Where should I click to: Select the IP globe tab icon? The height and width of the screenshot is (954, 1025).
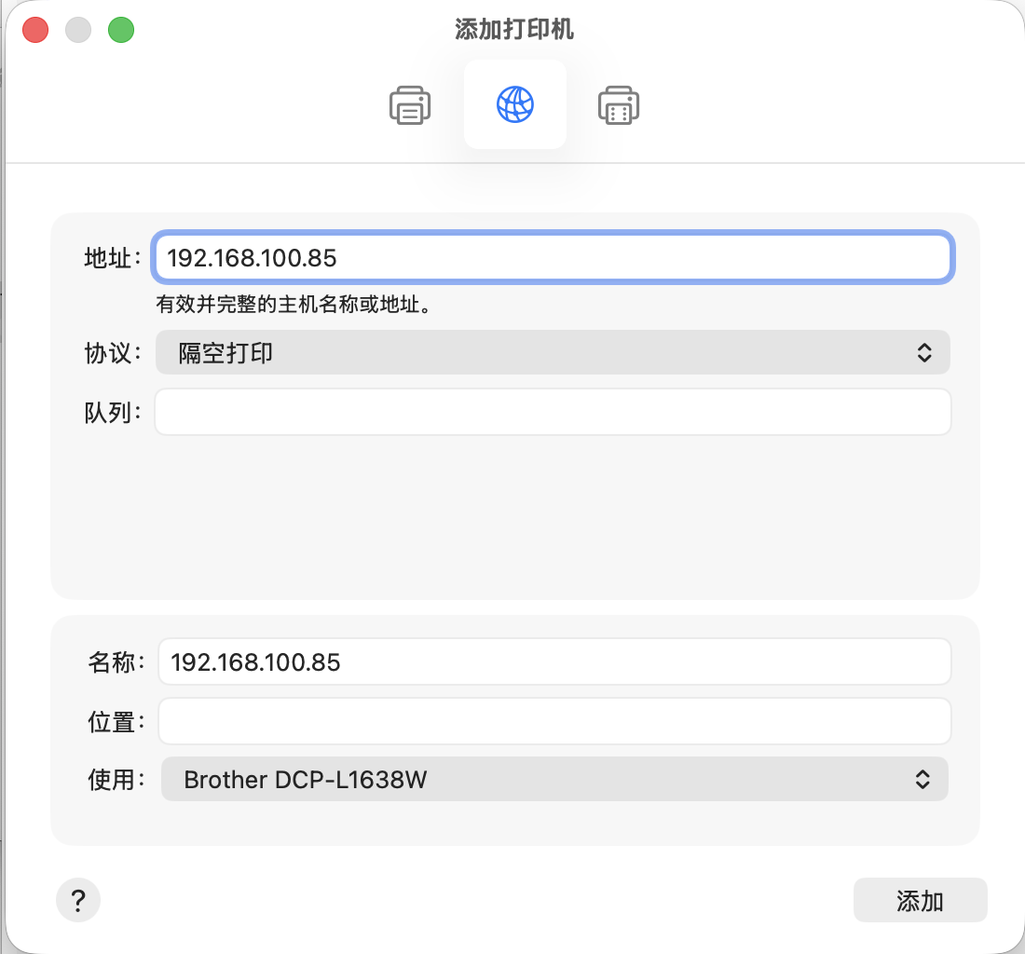click(x=514, y=104)
